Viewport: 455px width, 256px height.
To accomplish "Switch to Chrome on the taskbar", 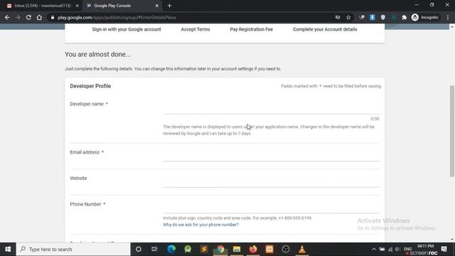I will 220,249.
